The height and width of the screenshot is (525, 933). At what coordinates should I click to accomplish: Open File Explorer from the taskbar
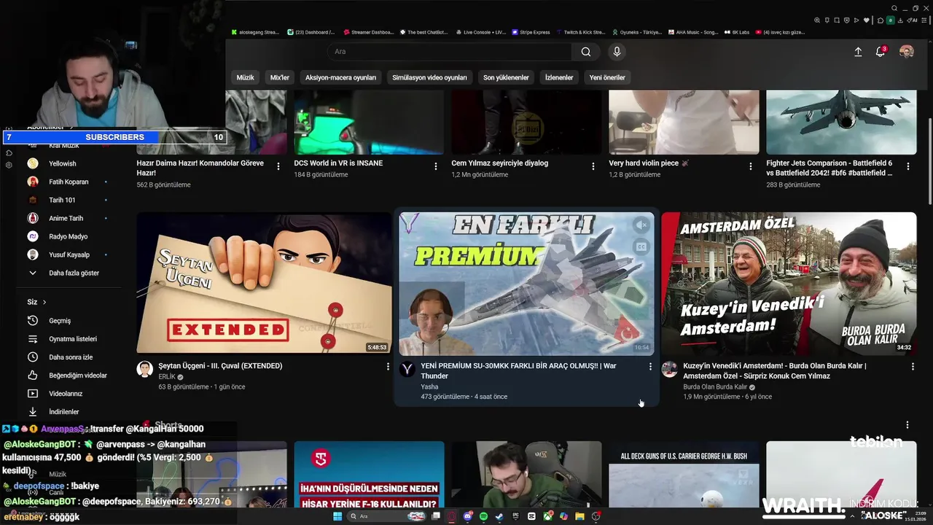[579, 516]
